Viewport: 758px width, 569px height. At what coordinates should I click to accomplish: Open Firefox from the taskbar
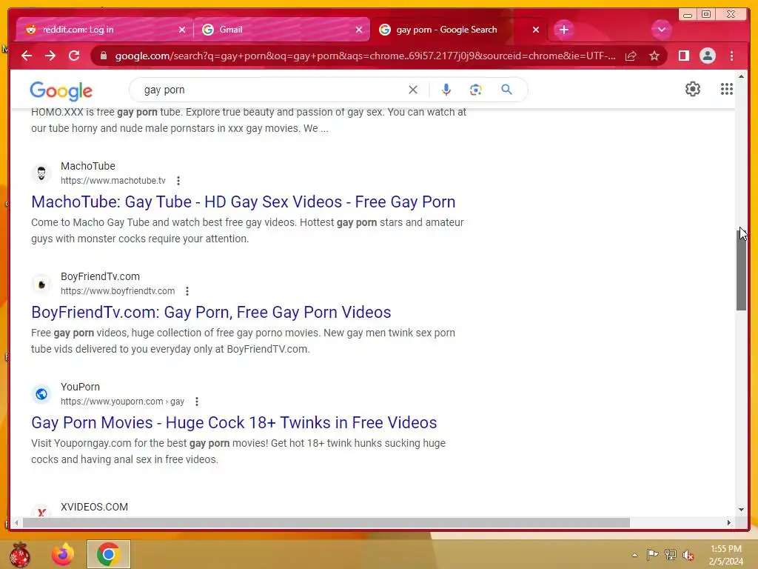point(64,554)
